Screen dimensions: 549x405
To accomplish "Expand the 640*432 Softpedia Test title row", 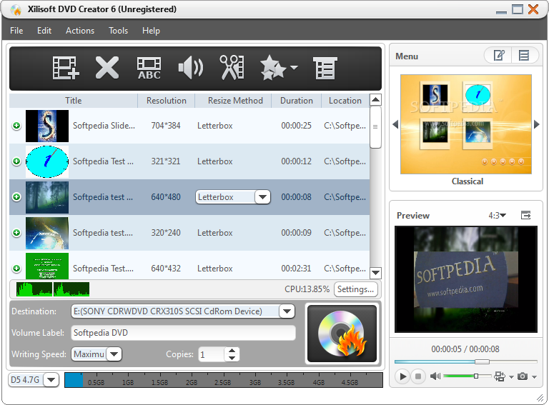I will coord(16,269).
